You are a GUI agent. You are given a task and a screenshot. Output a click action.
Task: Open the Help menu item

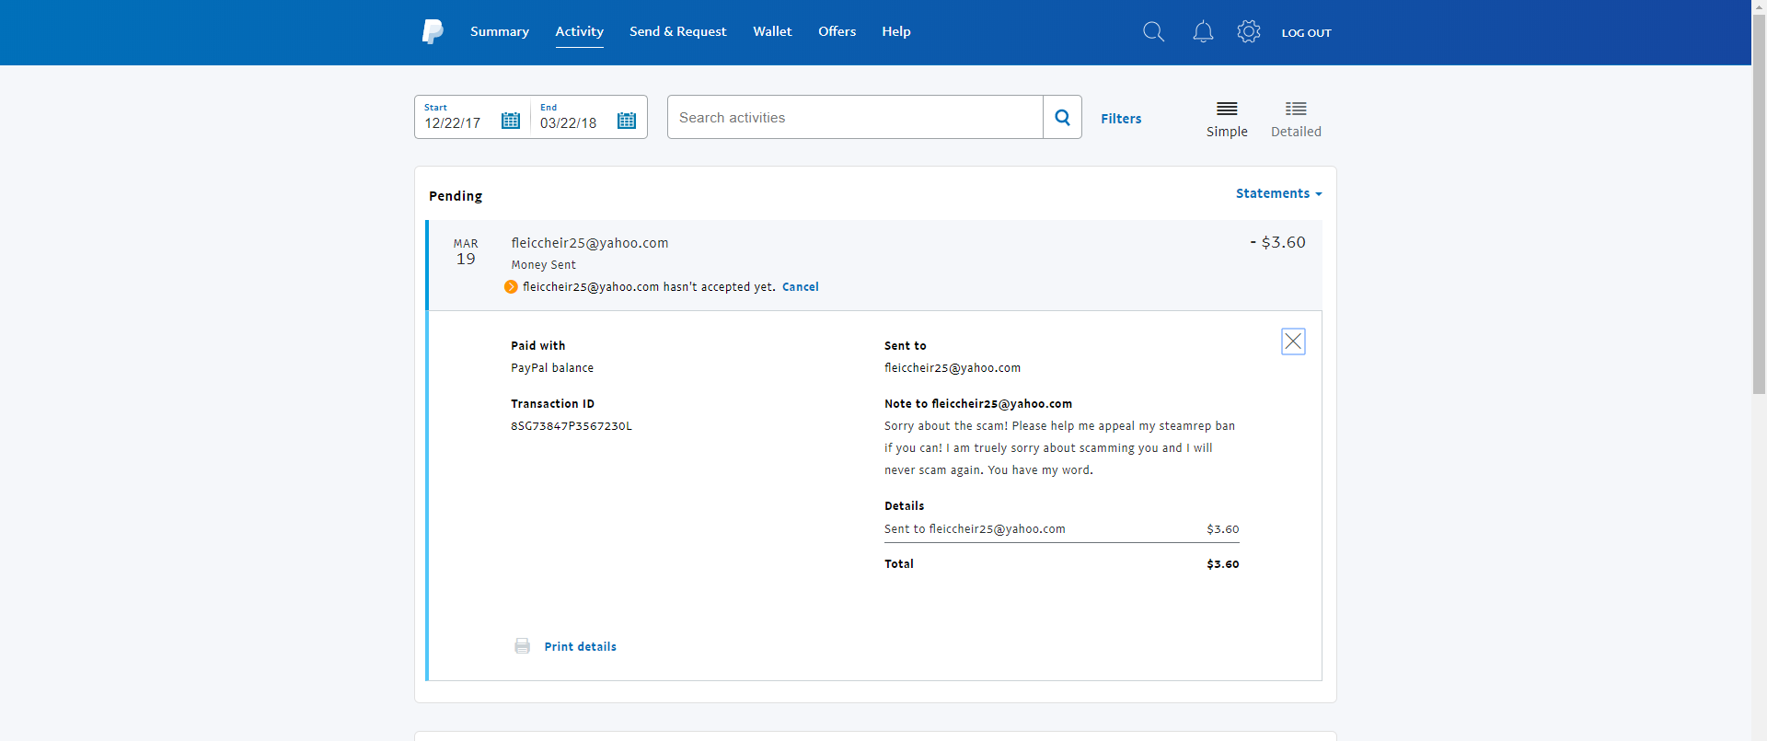pyautogui.click(x=896, y=31)
